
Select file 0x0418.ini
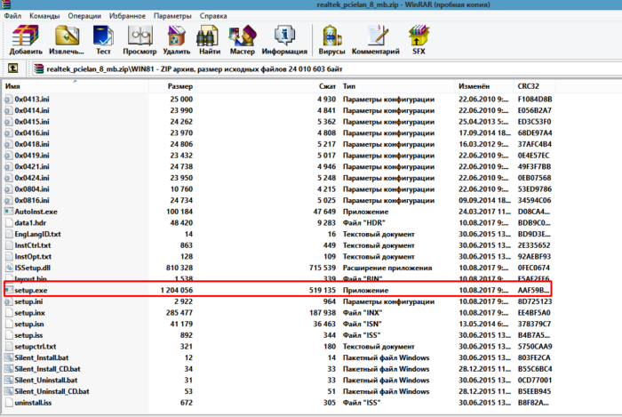(32, 144)
